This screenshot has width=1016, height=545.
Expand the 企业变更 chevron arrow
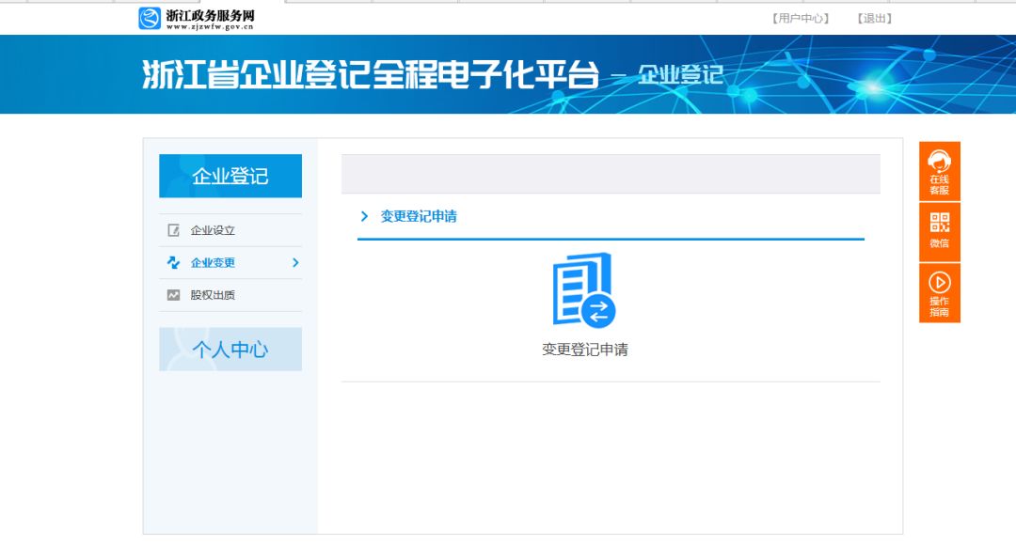coord(295,262)
